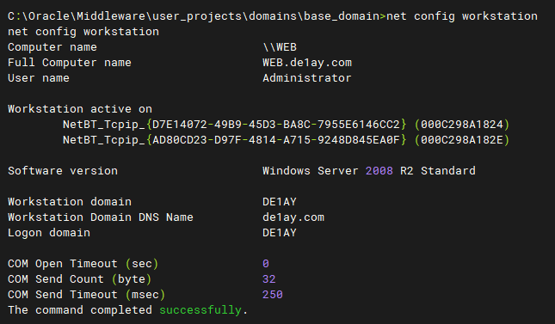
Task: Click the Workstation active on line
Action: click(x=80, y=109)
